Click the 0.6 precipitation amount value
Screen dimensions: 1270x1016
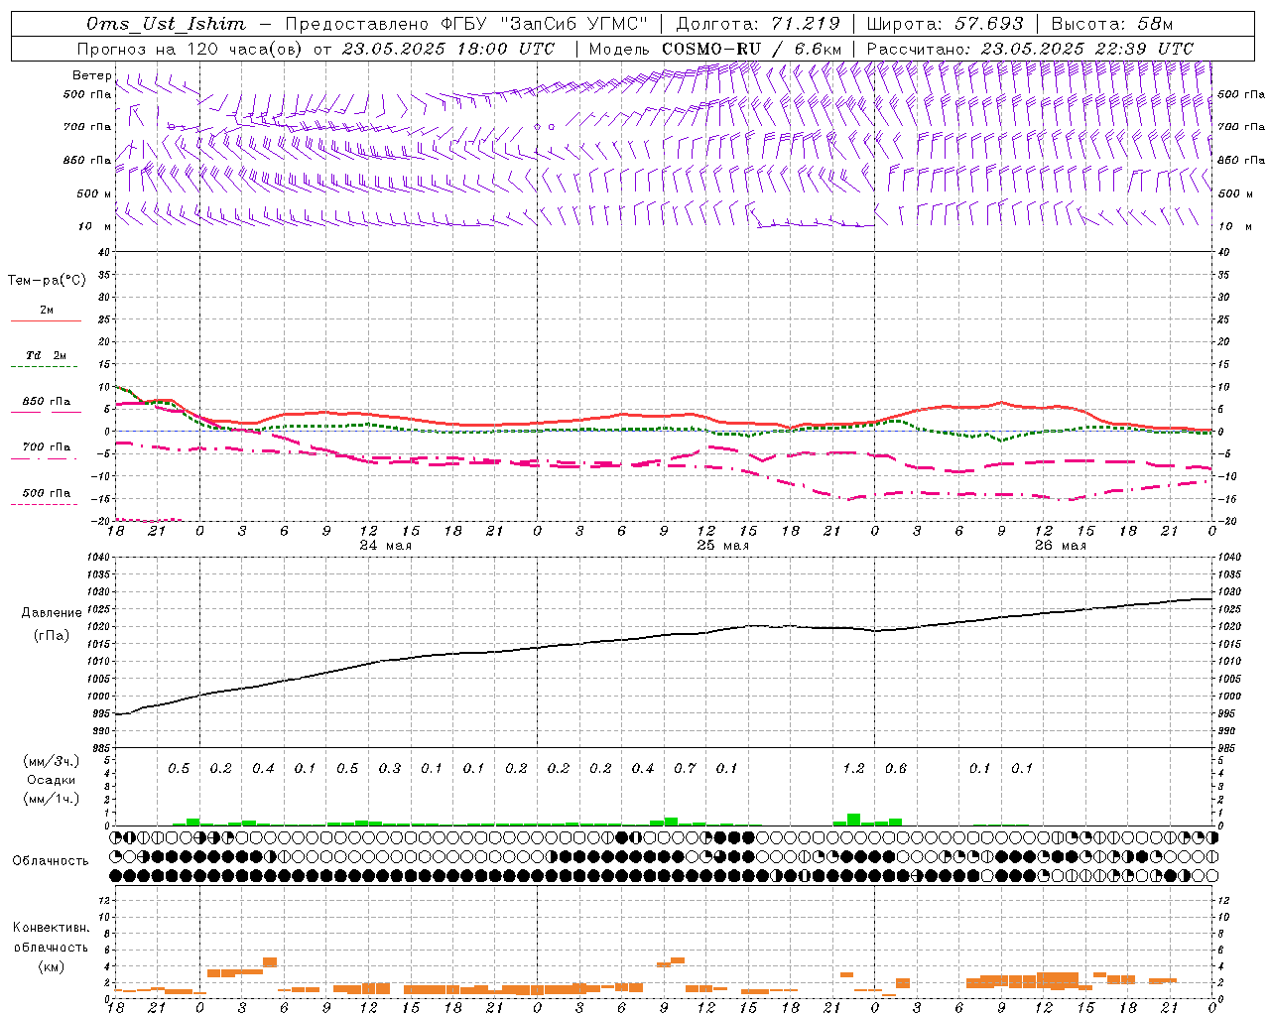(896, 768)
